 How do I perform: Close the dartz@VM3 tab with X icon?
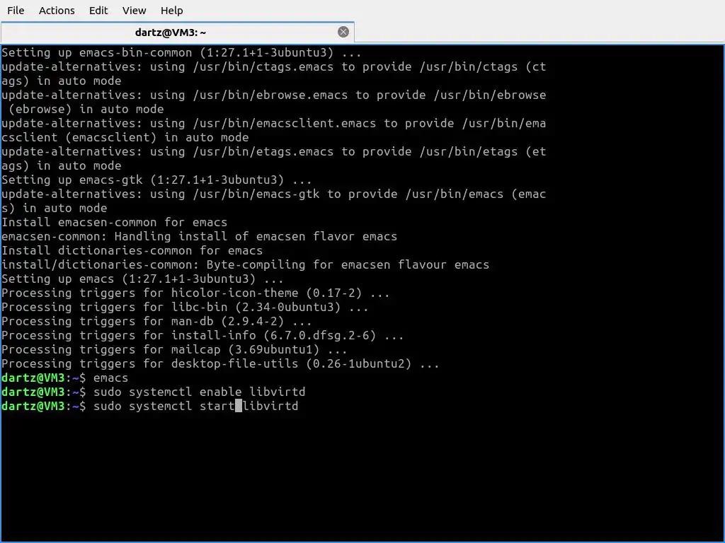coord(343,32)
